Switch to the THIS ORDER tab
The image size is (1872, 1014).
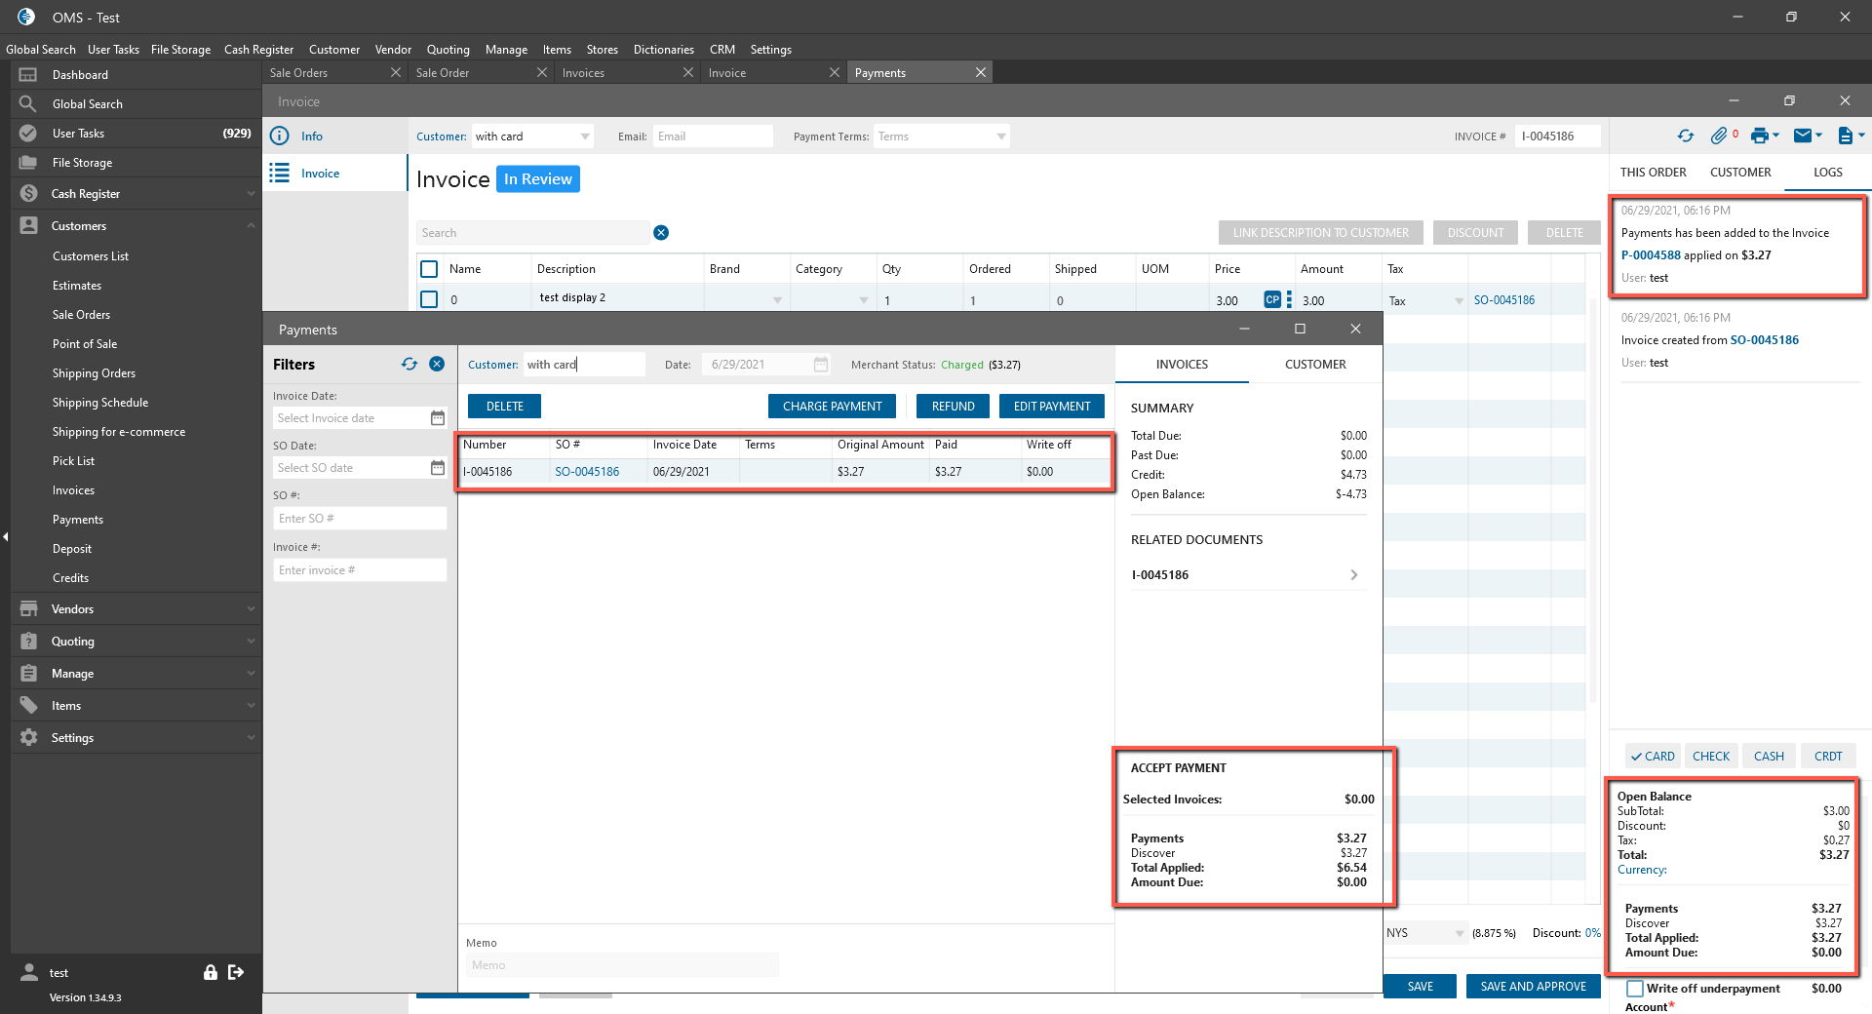coord(1654,173)
